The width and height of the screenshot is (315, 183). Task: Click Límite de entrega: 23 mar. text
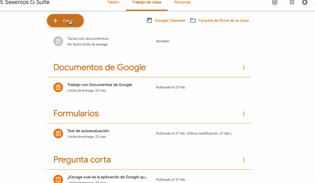click(87, 90)
